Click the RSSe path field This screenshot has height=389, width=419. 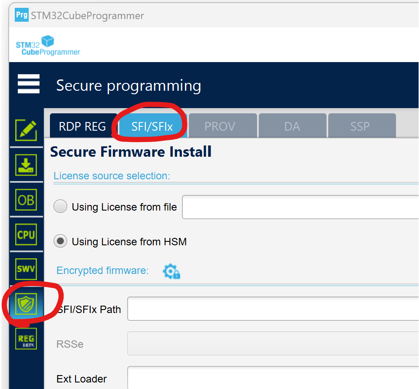(x=273, y=343)
